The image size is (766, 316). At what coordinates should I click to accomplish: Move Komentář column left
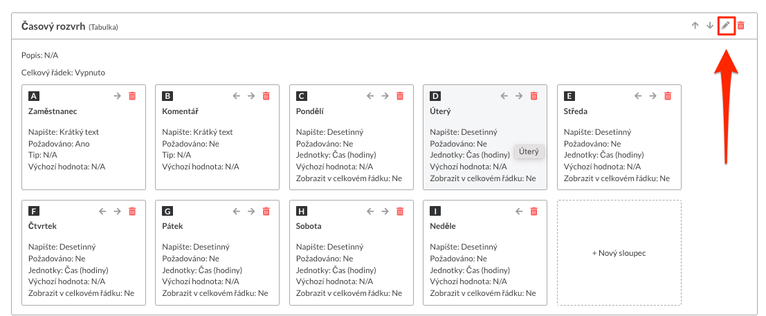pyautogui.click(x=237, y=96)
